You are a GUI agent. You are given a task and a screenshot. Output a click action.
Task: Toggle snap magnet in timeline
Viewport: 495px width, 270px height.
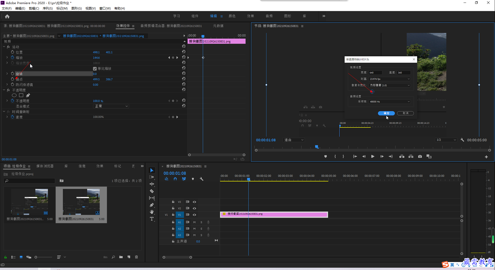click(x=175, y=179)
